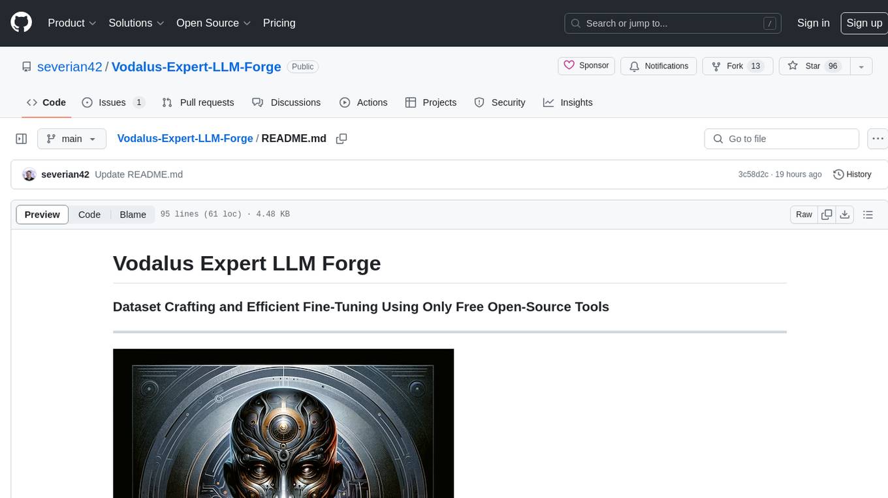The height and width of the screenshot is (498, 888).
Task: Click the severian42 avatar image
Action: point(29,175)
